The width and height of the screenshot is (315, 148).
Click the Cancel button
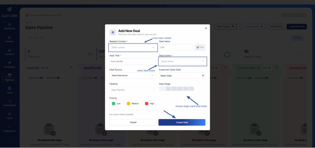click(x=133, y=122)
